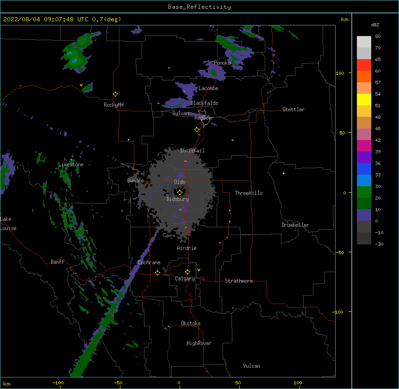Click the RockyMH label
This screenshot has width=399, height=389.
click(x=113, y=105)
